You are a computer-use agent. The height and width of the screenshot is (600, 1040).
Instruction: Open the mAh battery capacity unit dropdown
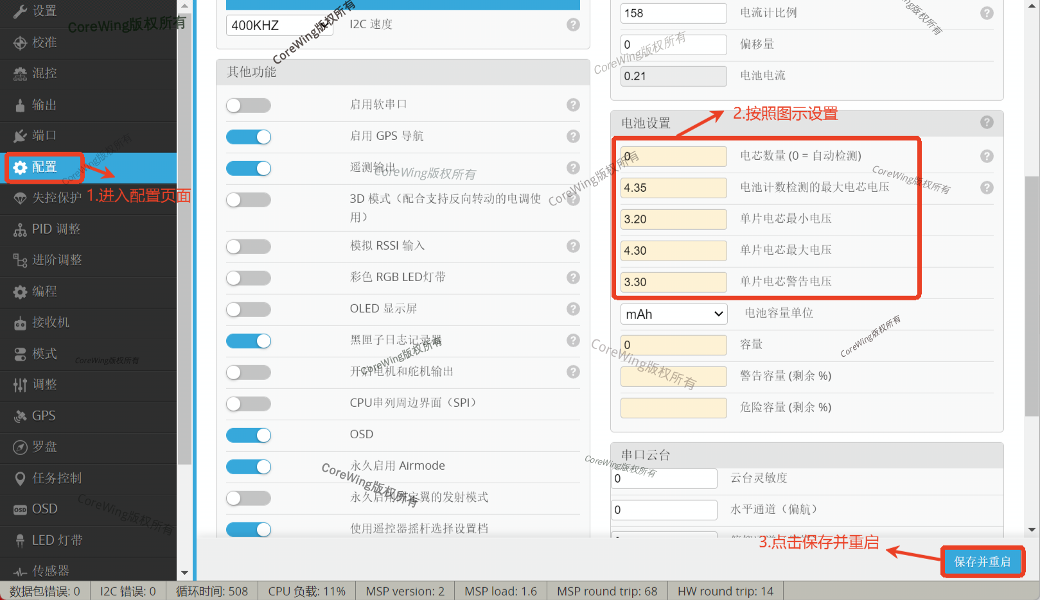(673, 314)
